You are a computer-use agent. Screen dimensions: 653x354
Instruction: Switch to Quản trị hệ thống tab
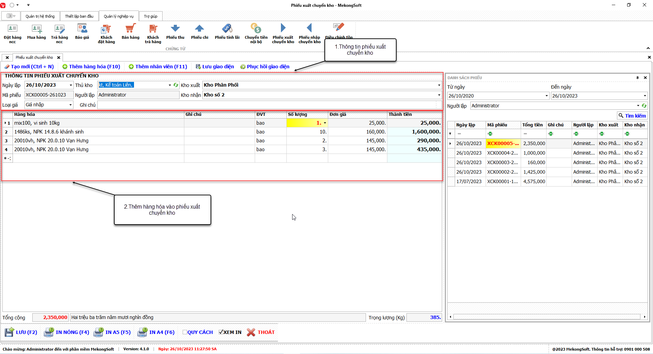coord(40,16)
